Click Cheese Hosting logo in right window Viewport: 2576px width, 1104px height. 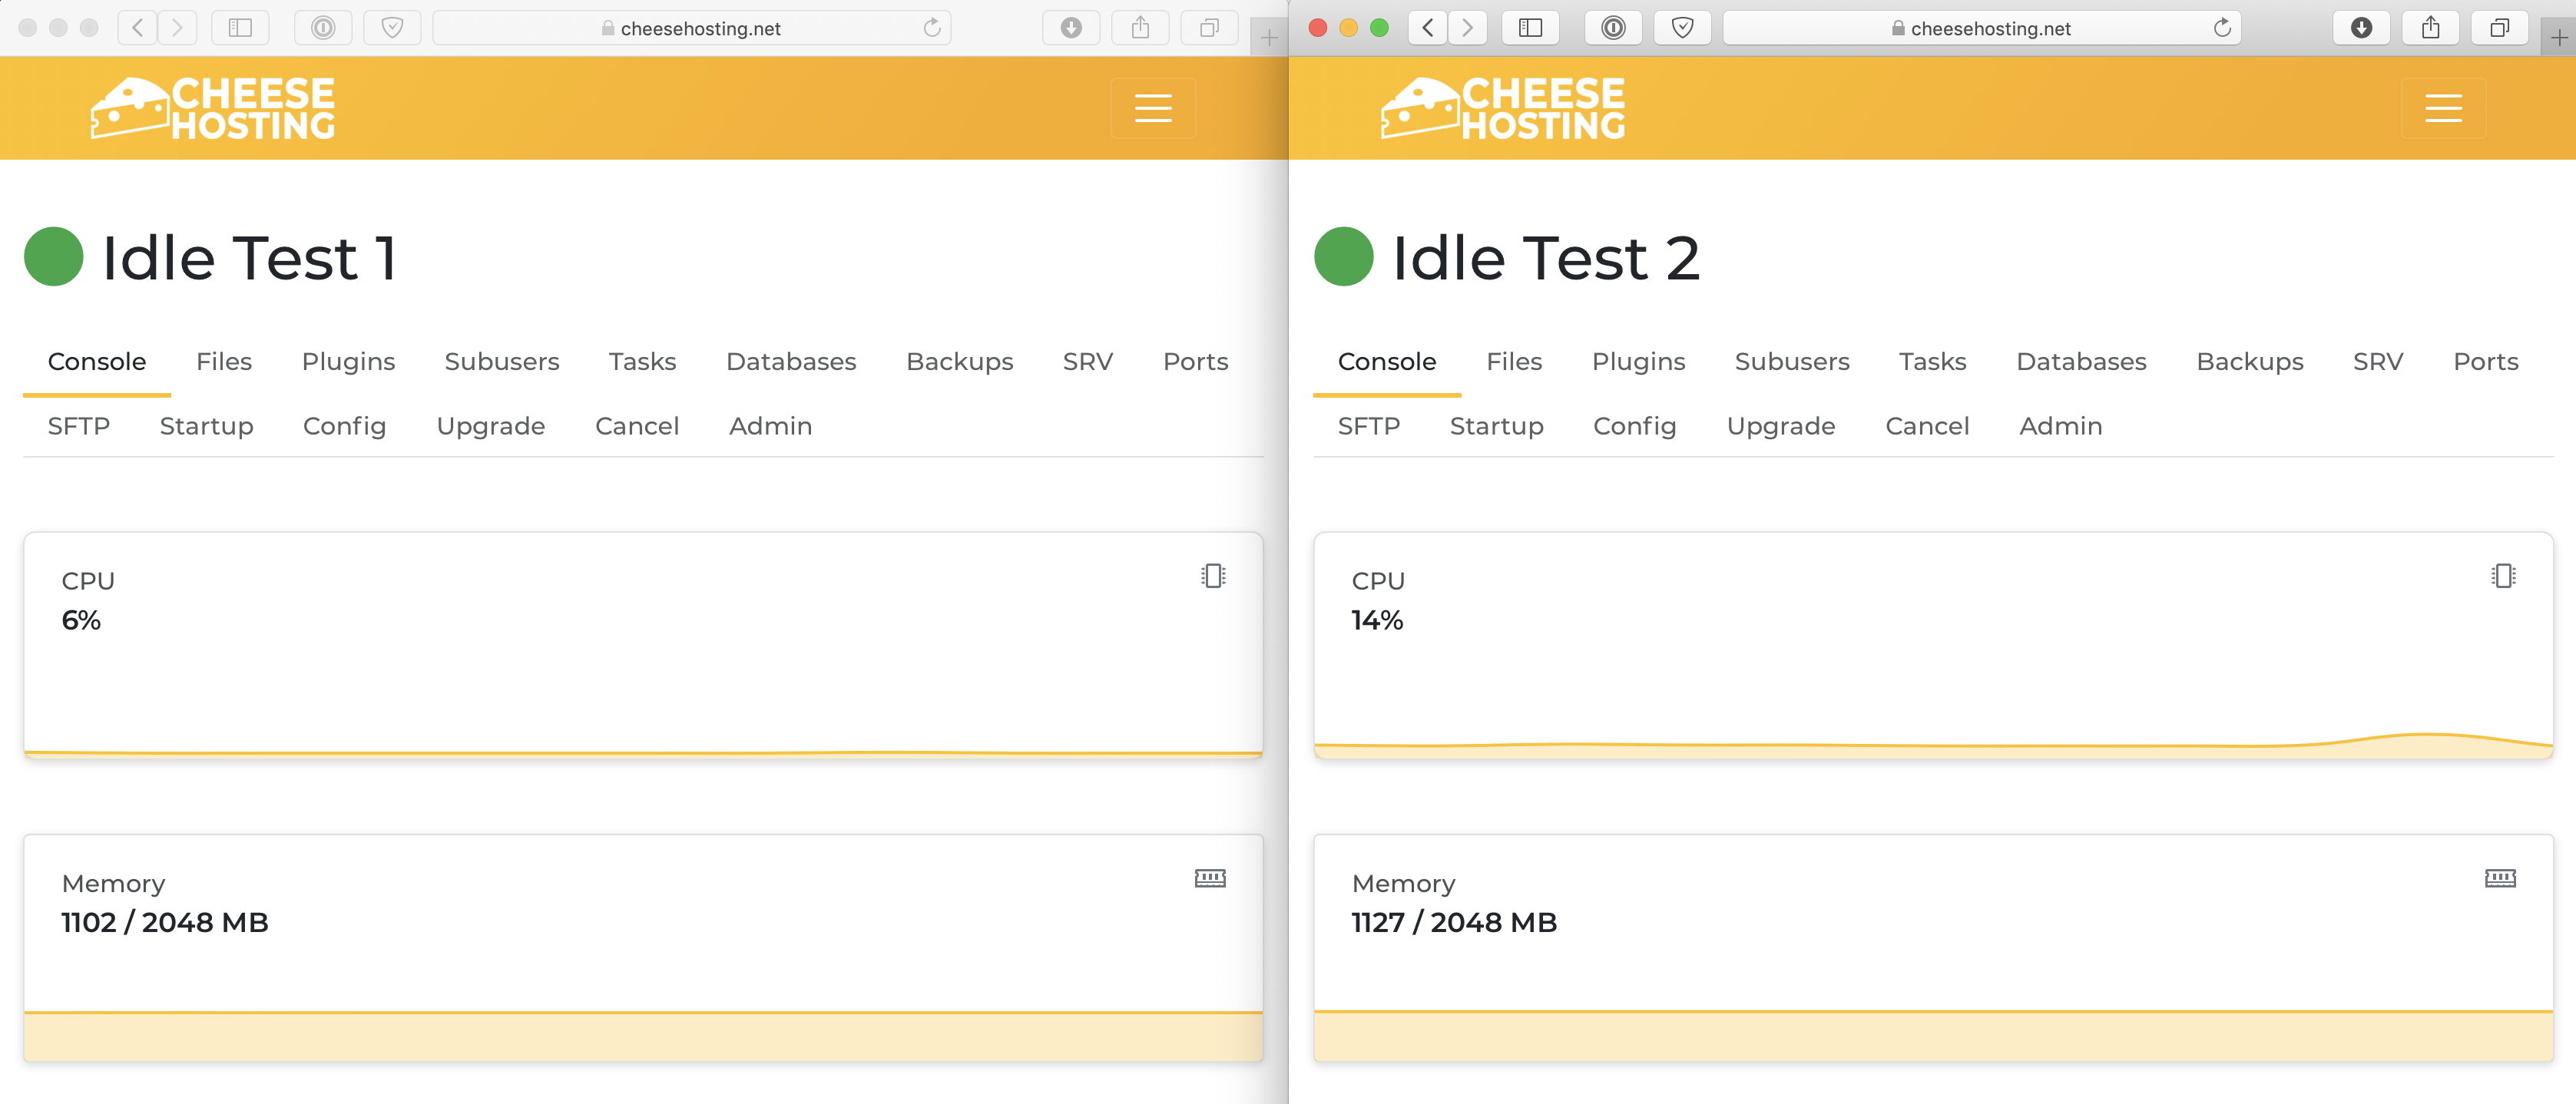[x=1503, y=108]
